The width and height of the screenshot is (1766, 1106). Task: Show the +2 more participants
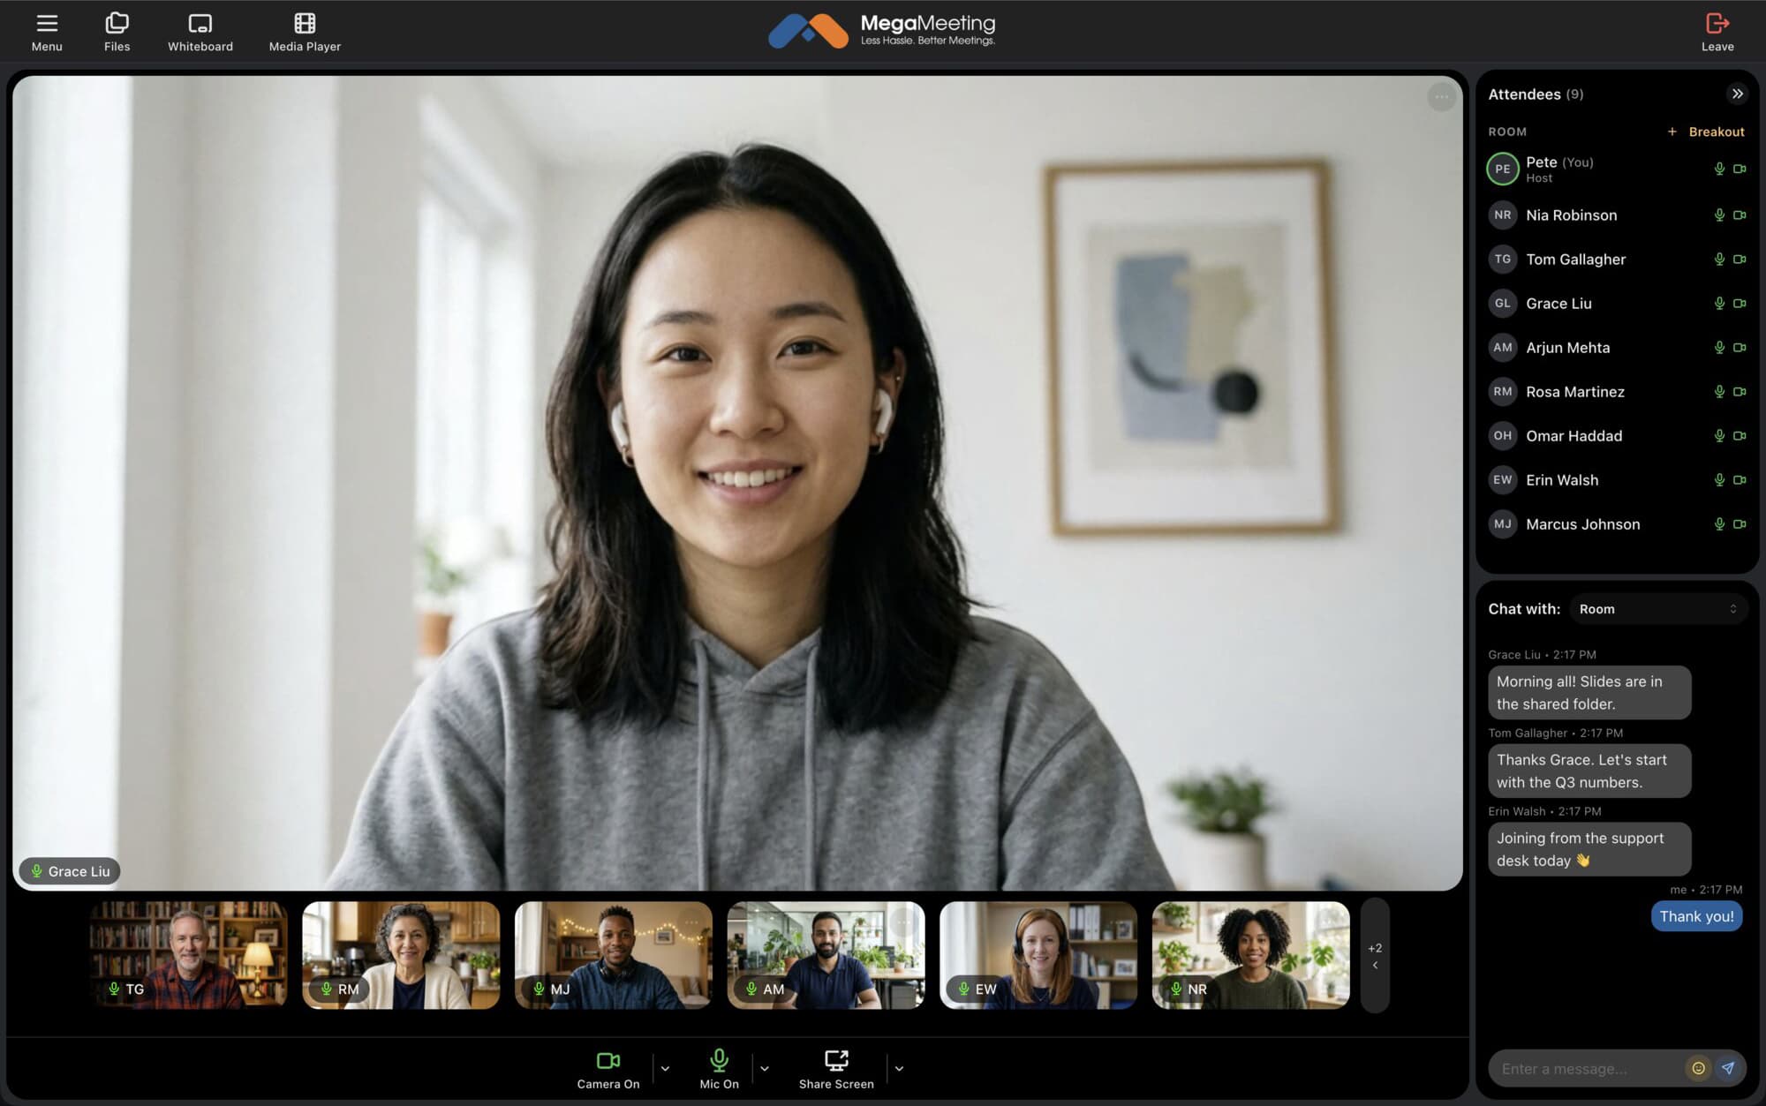[1375, 955]
